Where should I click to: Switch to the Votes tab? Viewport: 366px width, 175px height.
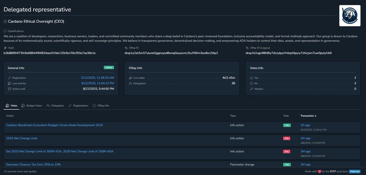(x=12, y=105)
